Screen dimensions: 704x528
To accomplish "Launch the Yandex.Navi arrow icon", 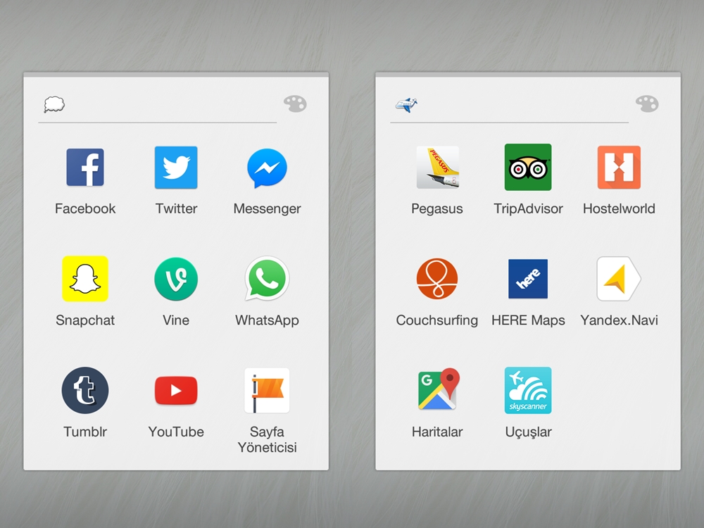I will click(x=619, y=279).
